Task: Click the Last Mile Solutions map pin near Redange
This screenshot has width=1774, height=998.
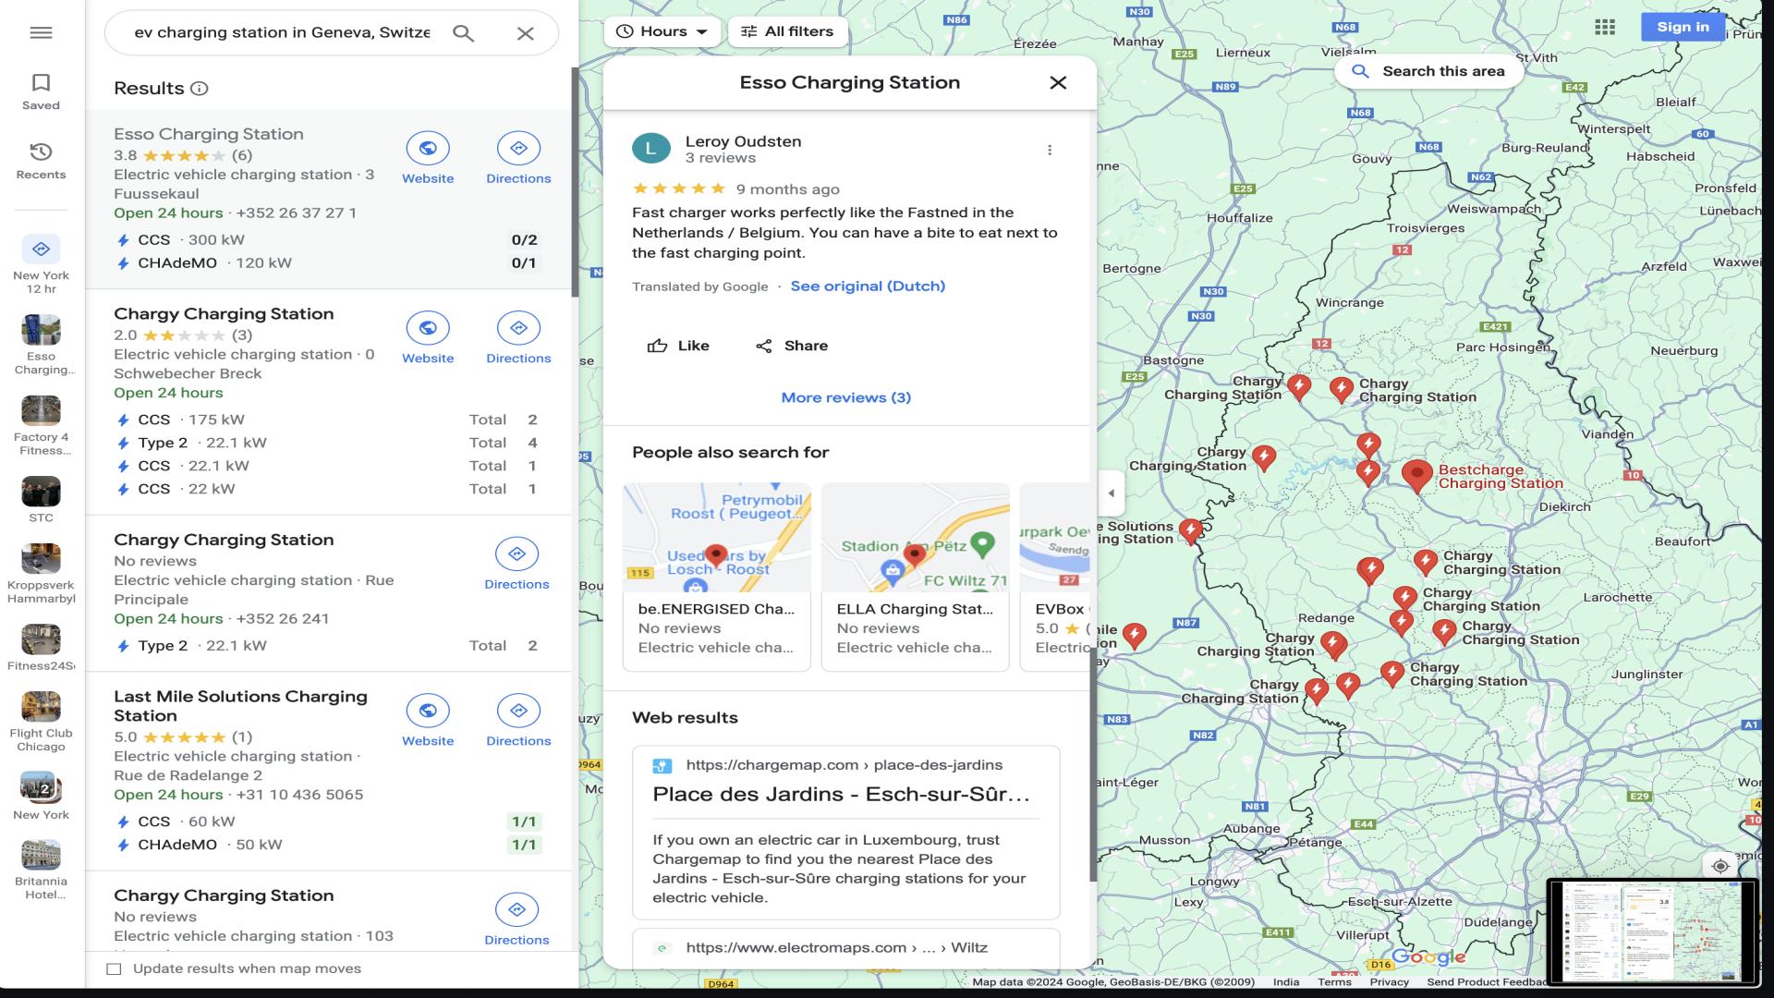Action: point(1190,530)
